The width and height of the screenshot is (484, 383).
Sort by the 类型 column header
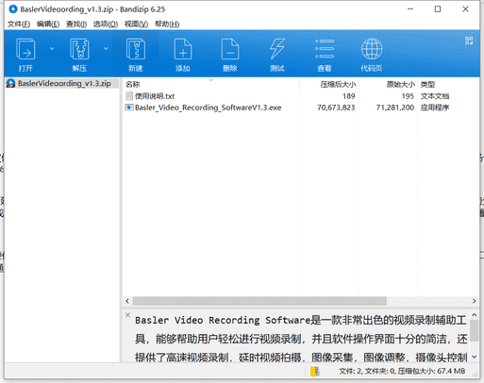(448, 84)
